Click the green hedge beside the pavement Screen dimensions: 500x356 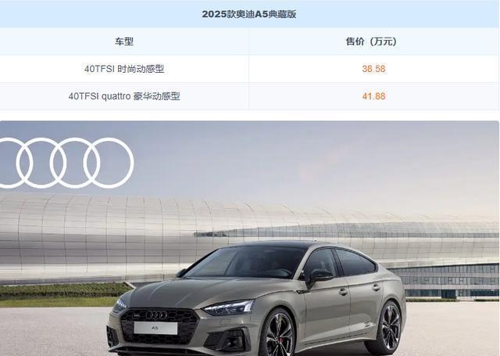tap(64, 290)
